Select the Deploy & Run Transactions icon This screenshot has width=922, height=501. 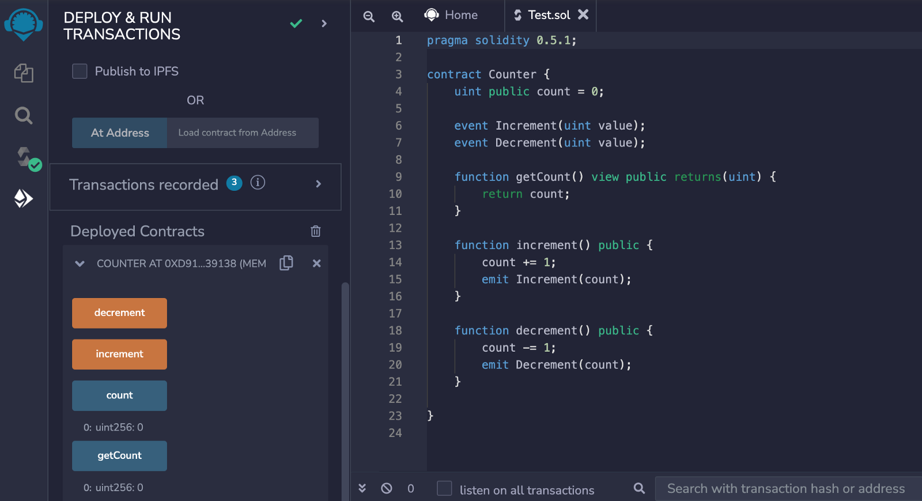click(24, 198)
